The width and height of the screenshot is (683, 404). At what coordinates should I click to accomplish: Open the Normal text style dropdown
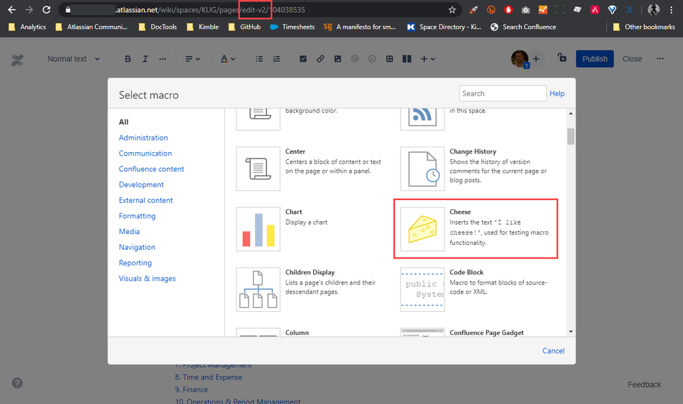74,59
